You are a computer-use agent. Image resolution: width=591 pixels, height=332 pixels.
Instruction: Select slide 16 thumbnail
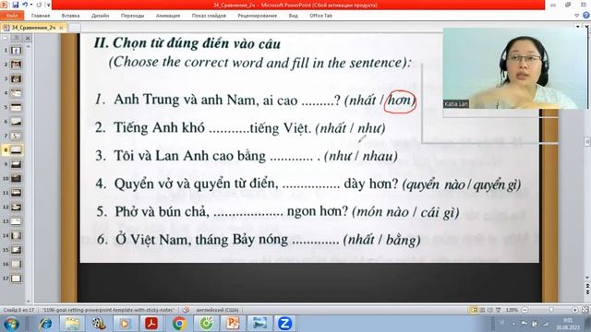pos(16,265)
